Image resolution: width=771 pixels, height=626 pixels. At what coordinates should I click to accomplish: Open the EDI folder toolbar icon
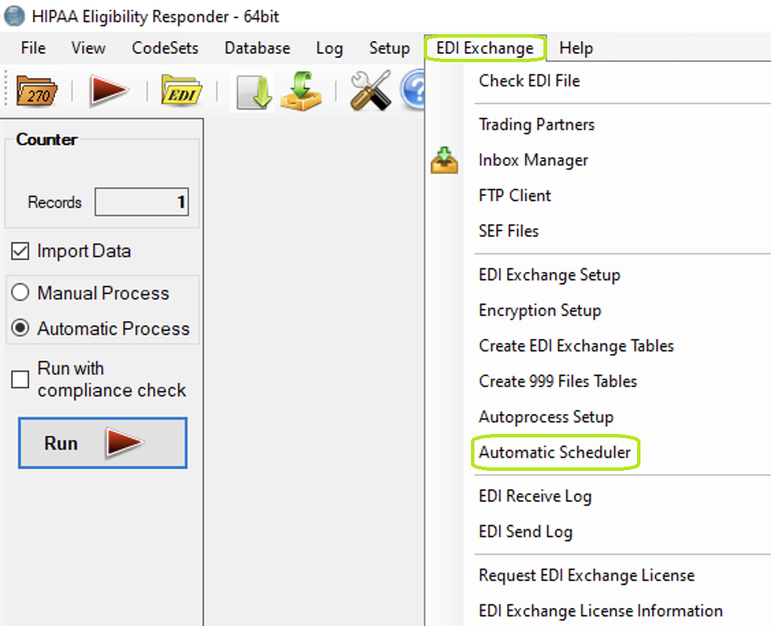[x=181, y=90]
